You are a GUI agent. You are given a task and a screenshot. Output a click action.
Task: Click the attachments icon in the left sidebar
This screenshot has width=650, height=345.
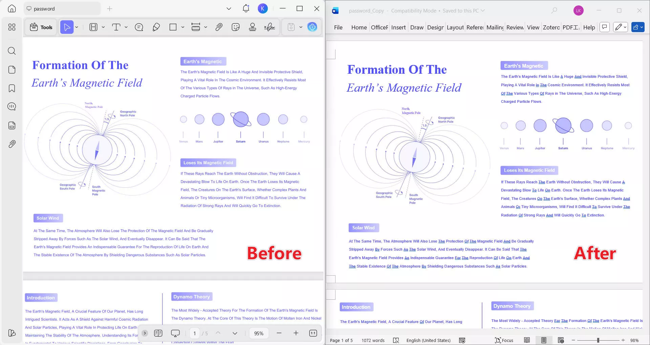pyautogui.click(x=12, y=144)
